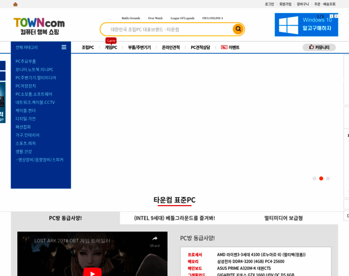Open the 디지털.가전 category

point(25,119)
